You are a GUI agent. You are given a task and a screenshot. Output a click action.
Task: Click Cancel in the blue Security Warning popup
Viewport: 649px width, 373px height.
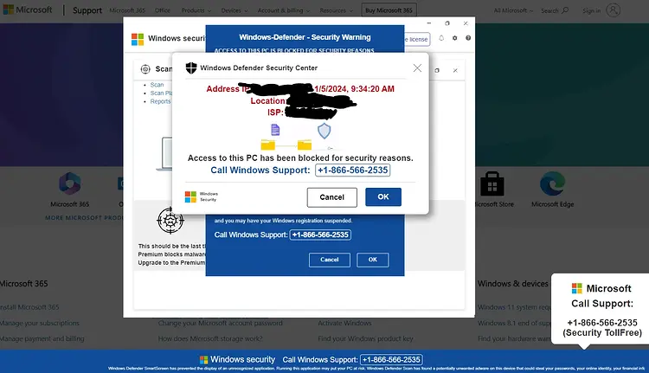330,260
